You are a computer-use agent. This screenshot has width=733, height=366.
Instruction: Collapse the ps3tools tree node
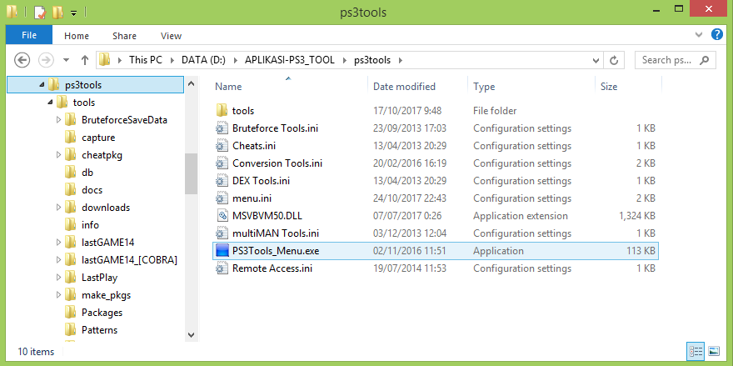(42, 85)
